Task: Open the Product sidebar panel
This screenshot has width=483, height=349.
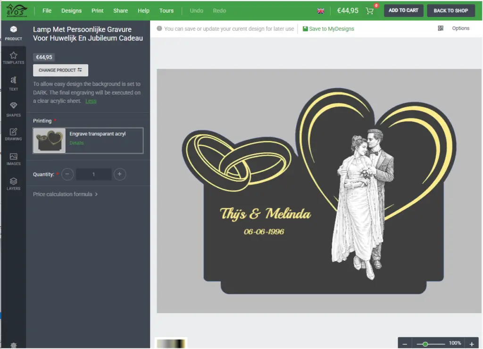Action: point(13,33)
